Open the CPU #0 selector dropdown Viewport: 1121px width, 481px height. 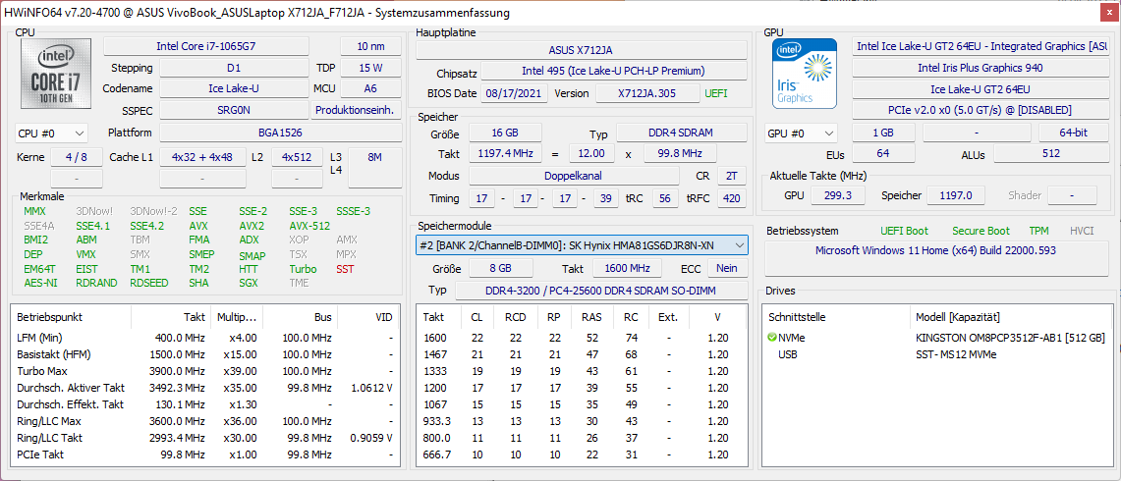point(52,133)
